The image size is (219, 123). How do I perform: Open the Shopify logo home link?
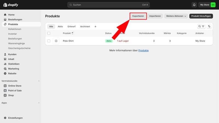coord(11,5)
